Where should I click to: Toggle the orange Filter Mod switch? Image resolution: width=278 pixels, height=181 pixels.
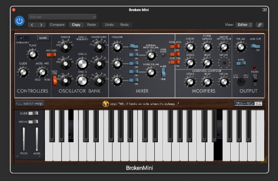pyautogui.click(x=175, y=46)
